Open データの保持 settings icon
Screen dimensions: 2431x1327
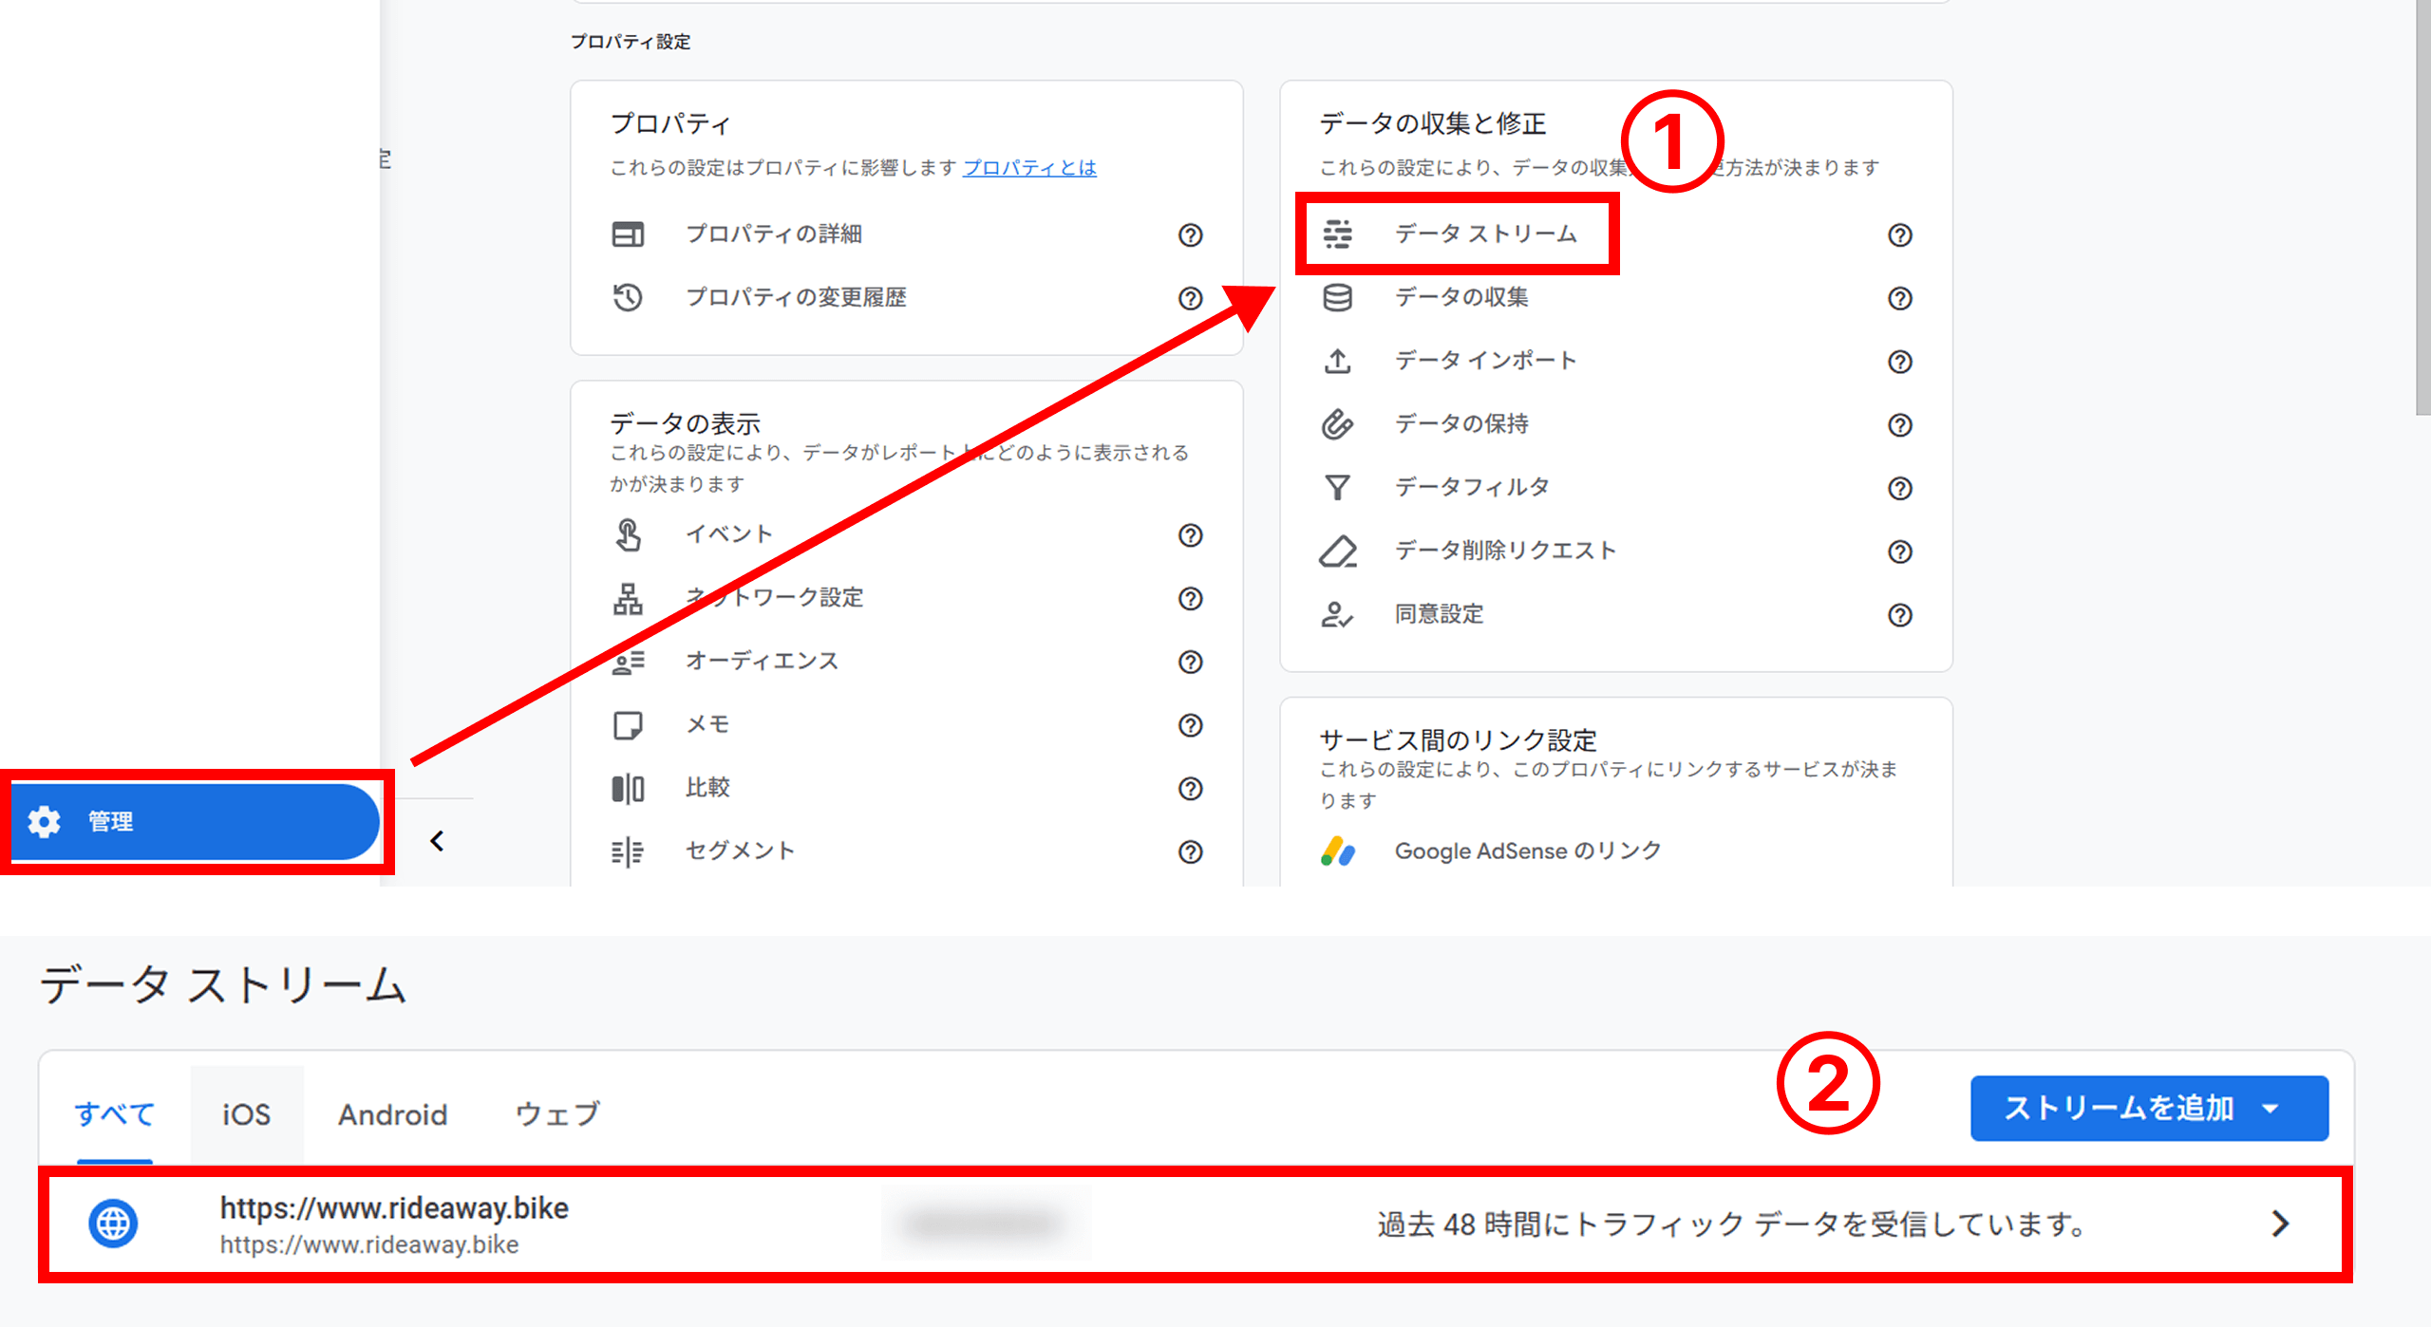1337,424
